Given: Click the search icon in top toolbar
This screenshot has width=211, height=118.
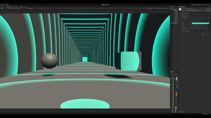Looking at the screenshot, I should tap(195, 5).
